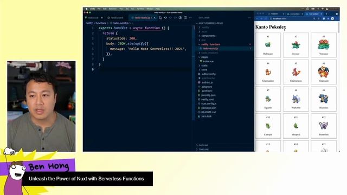Image resolution: width=347 pixels, height=195 pixels.
Task: Click the Apple menu icon
Action: tap(87, 9)
